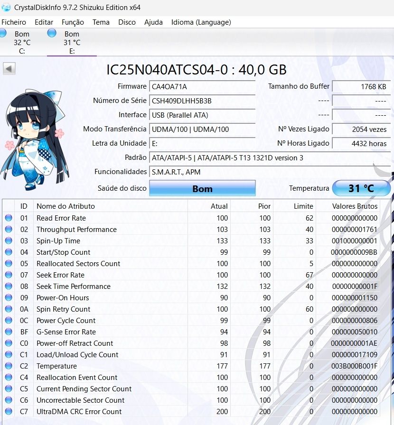Select the Power-On Hours attribute row

coord(191,297)
